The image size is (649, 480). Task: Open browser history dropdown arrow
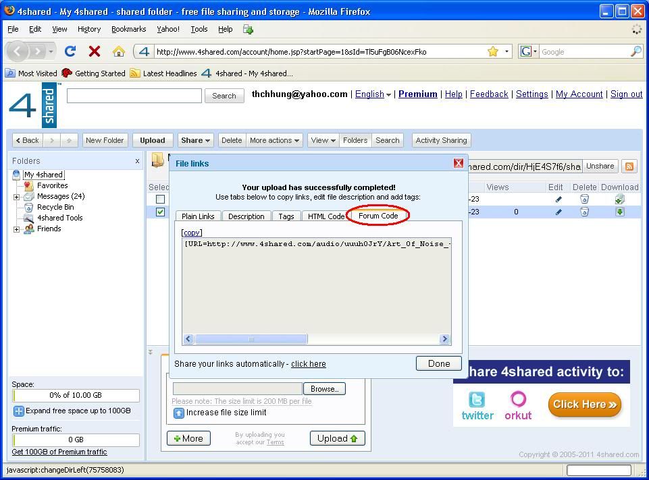(x=51, y=52)
